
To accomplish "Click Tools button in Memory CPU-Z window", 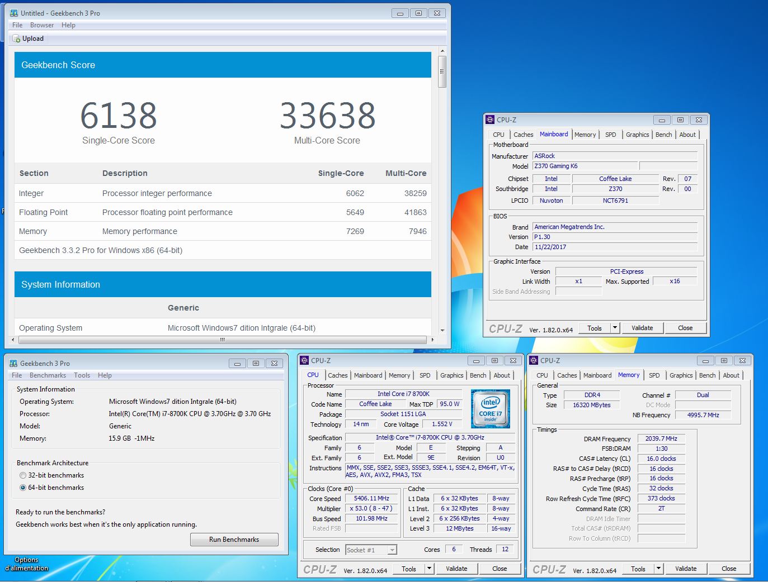I will pyautogui.click(x=638, y=569).
